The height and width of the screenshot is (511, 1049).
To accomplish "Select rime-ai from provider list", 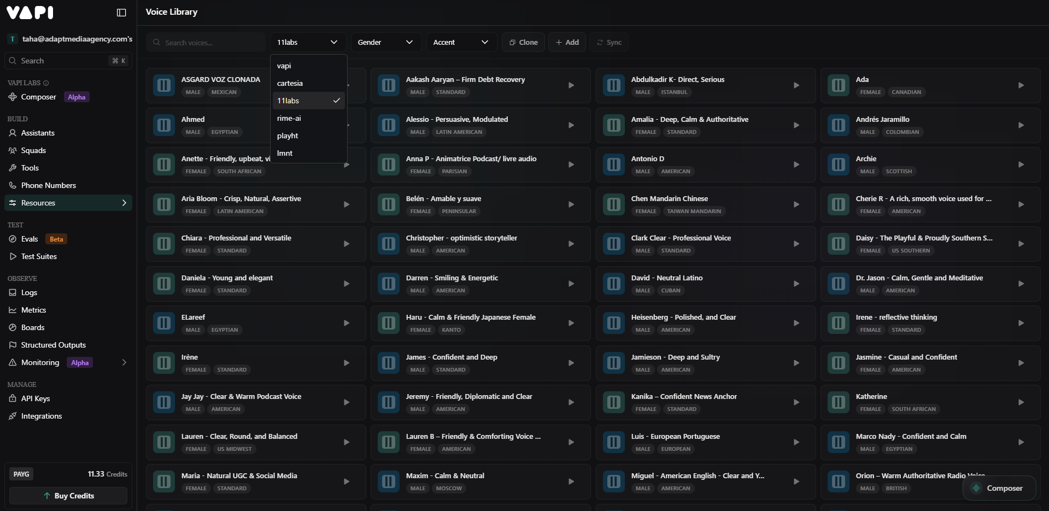I will coord(309,118).
